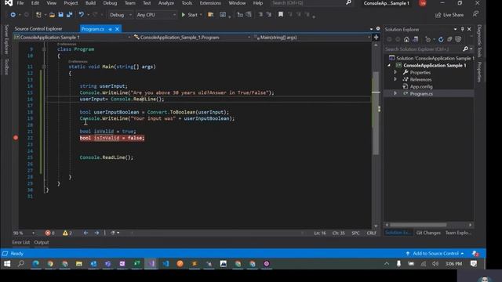Open Visual Studio Code from taskbar

tap(166, 264)
